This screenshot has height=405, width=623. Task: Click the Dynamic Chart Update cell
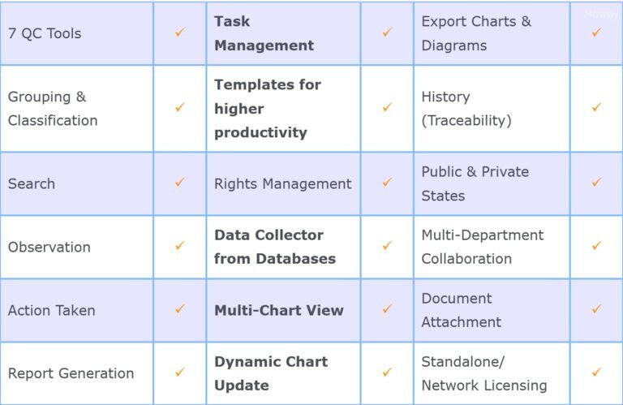271,373
